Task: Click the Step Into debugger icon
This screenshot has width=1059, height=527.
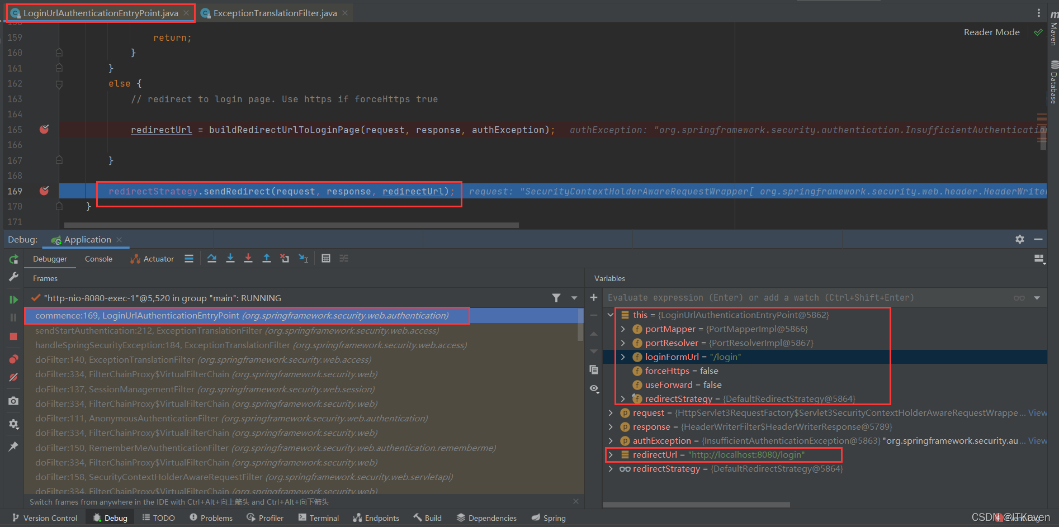Action: pos(230,258)
